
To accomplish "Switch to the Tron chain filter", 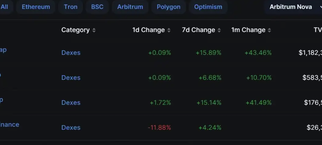I will pyautogui.click(x=71, y=7).
